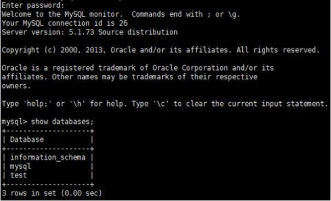Click 'Oracle is a registered trademark' line

138,68
